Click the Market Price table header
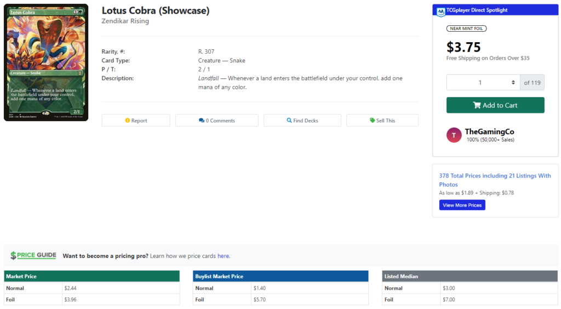Image resolution: width=561 pixels, height=309 pixels. [x=91, y=276]
